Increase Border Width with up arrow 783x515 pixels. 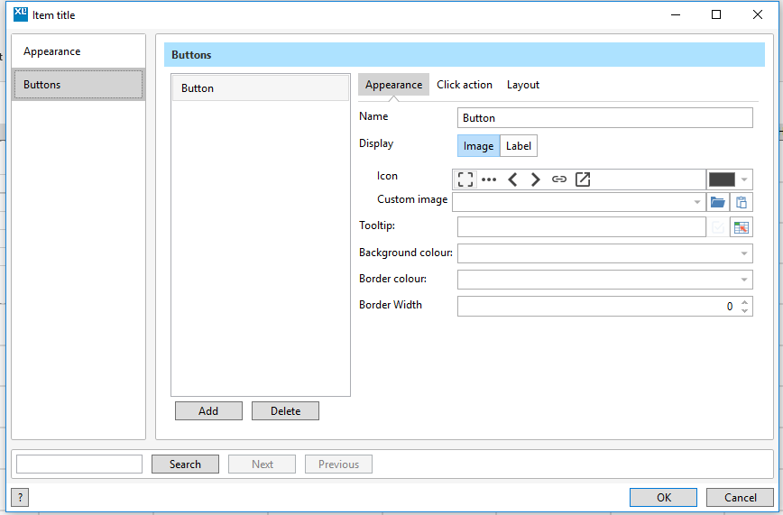(744, 302)
